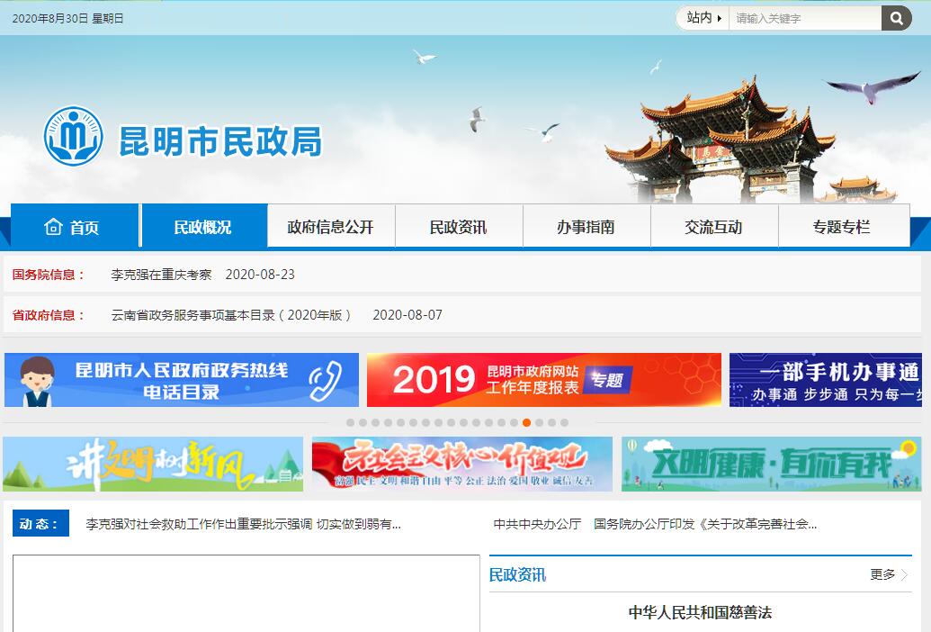This screenshot has height=632, width=931.
Task: Open the 站内 search scope dropdown
Action: pyautogui.click(x=703, y=18)
